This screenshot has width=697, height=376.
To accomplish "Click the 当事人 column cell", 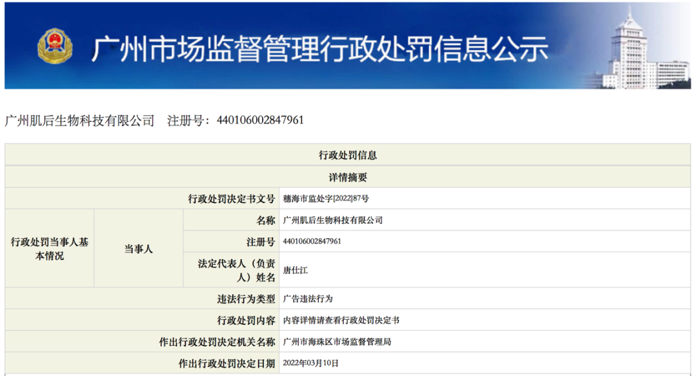I will pos(139,249).
